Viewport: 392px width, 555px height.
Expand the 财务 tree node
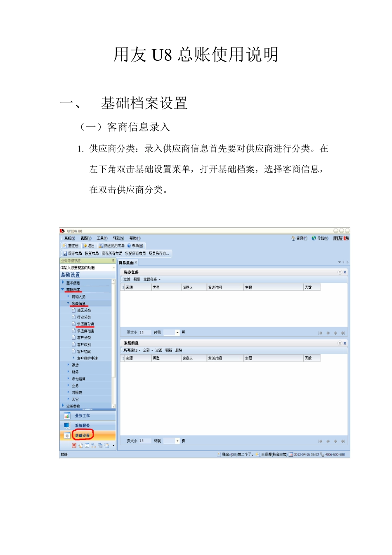point(68,372)
